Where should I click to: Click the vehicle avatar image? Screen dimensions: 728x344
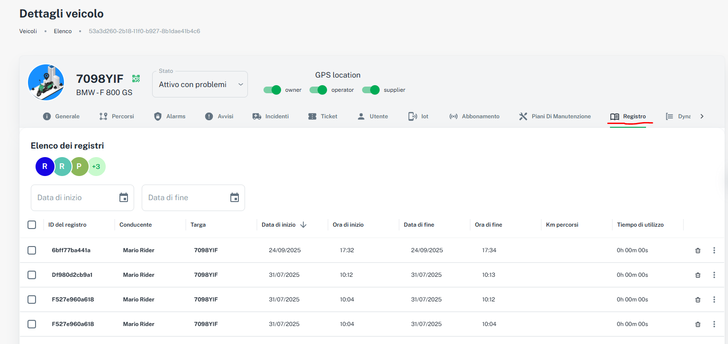point(46,82)
